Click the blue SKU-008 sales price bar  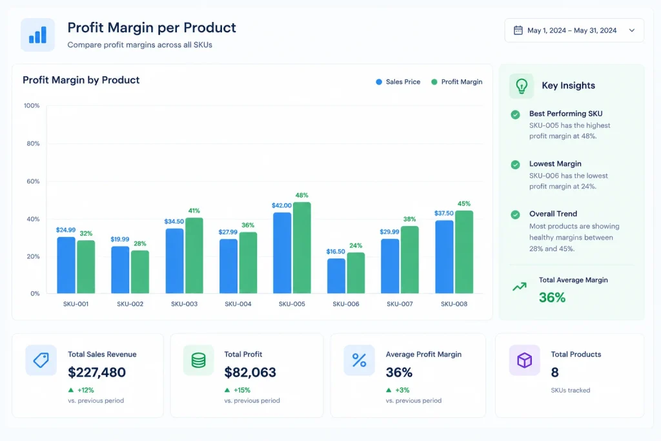[444, 257]
